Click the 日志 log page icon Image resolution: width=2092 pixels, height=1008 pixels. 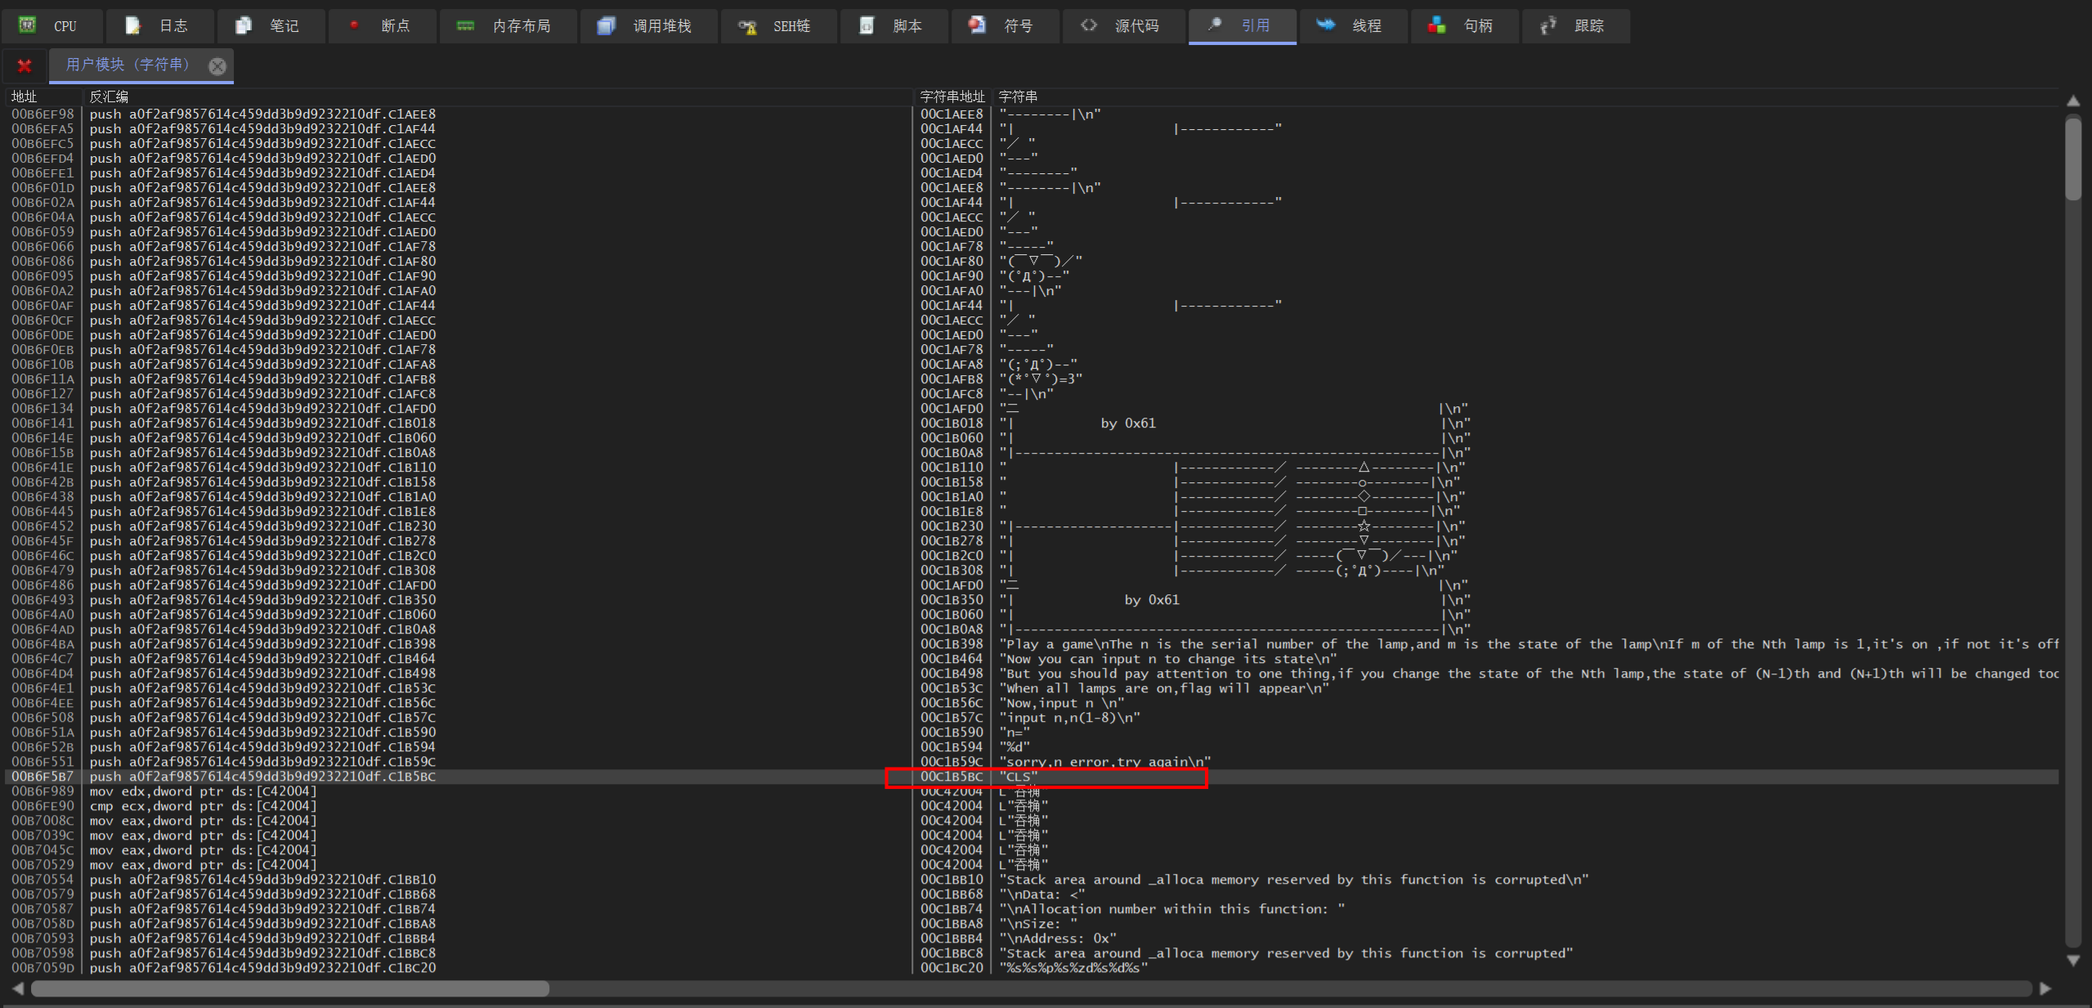tap(132, 25)
